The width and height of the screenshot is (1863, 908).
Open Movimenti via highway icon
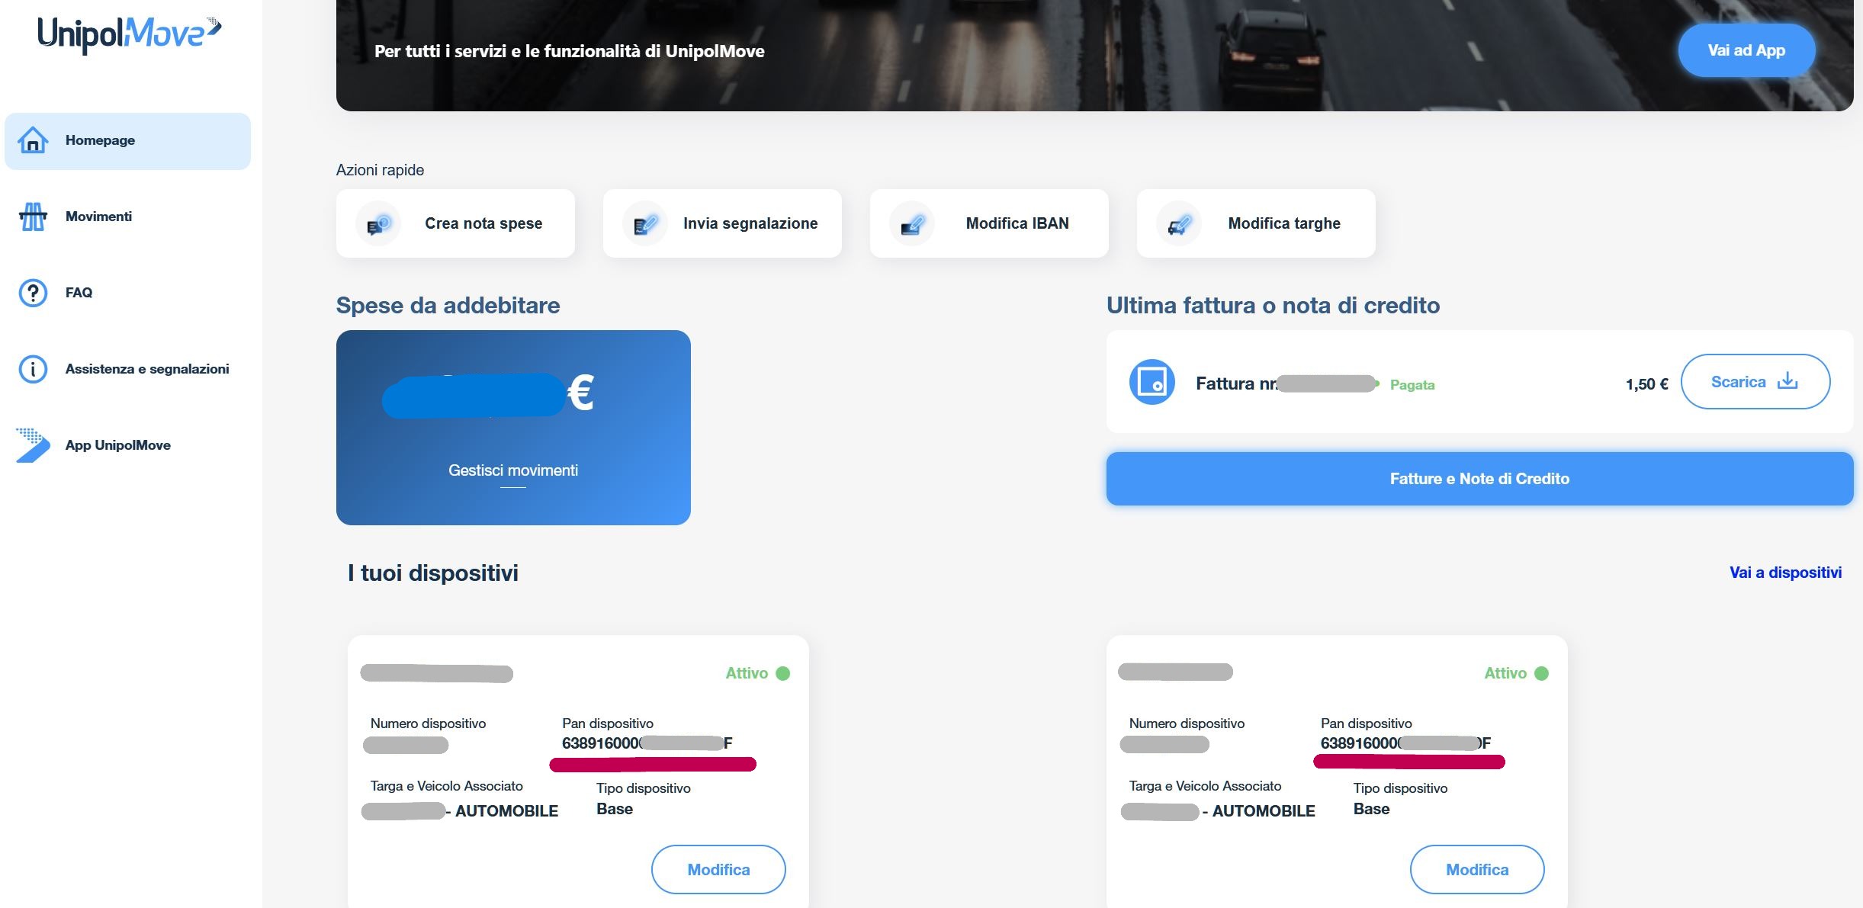pos(33,217)
